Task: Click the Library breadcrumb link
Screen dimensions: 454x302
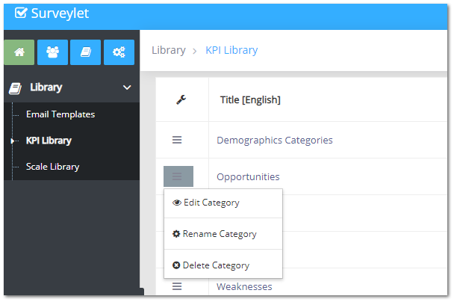Action: click(169, 50)
